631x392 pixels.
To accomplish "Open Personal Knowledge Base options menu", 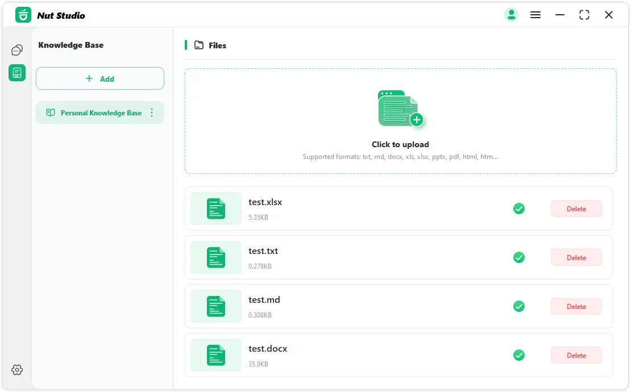I will (152, 112).
